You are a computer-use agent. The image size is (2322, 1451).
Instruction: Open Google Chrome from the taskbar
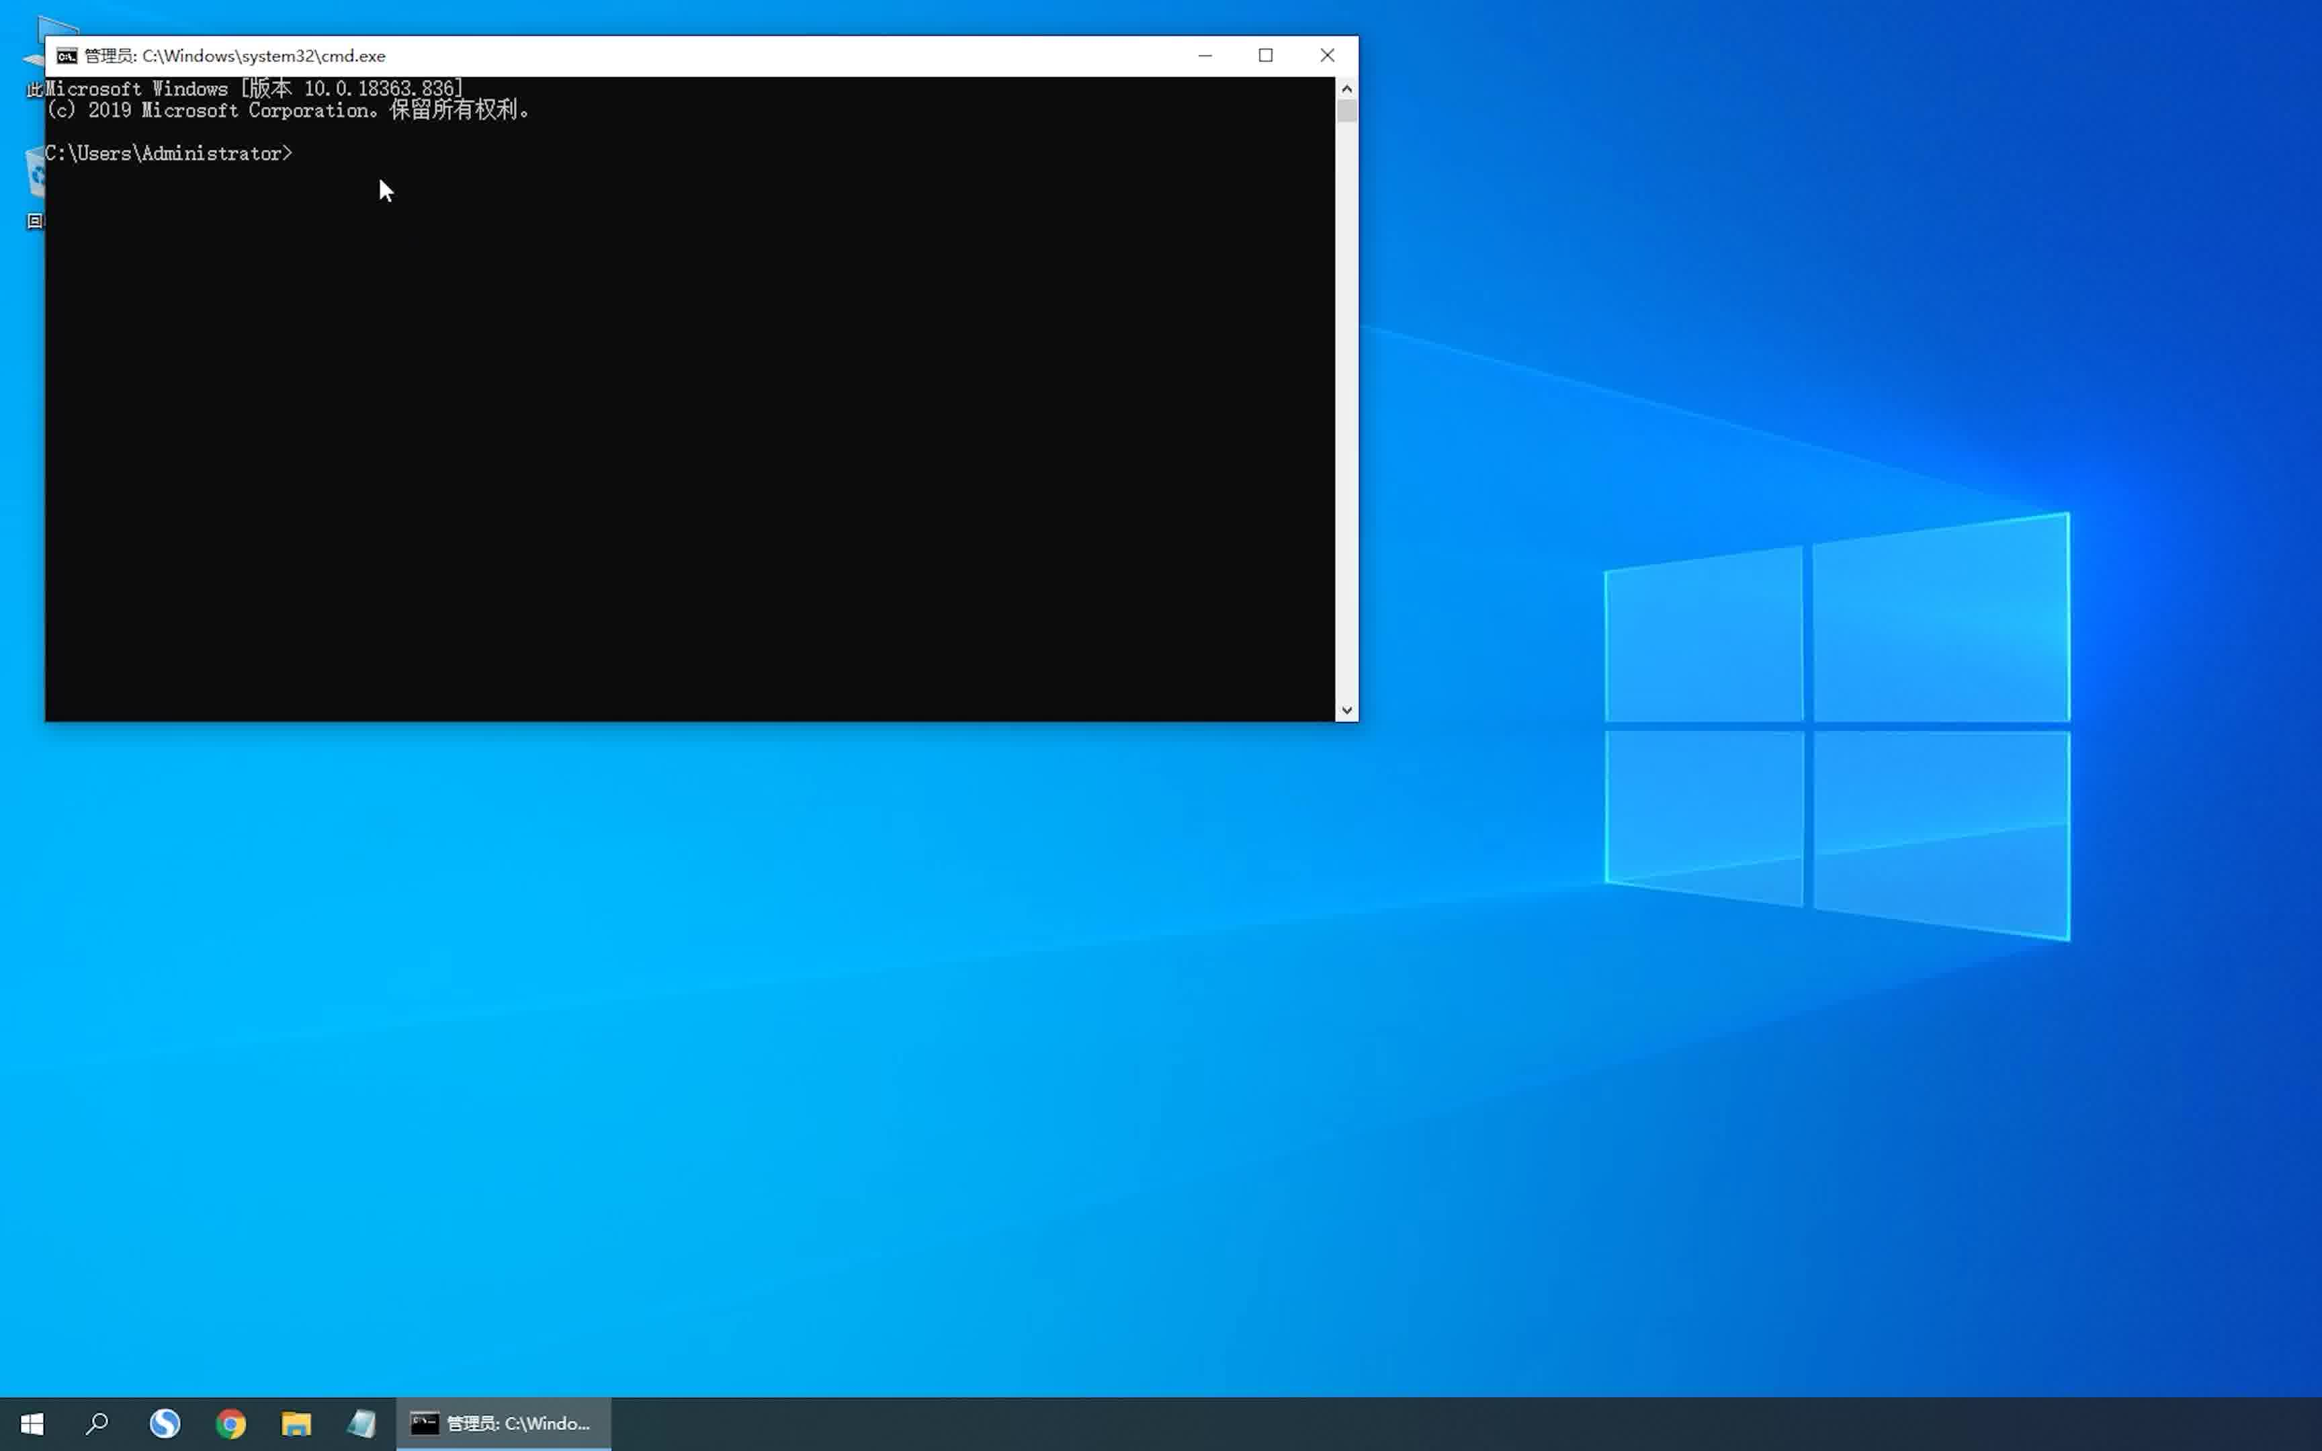pyautogui.click(x=230, y=1423)
